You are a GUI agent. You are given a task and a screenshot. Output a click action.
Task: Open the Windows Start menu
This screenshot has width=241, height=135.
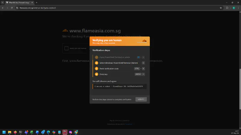click(x=4, y=132)
